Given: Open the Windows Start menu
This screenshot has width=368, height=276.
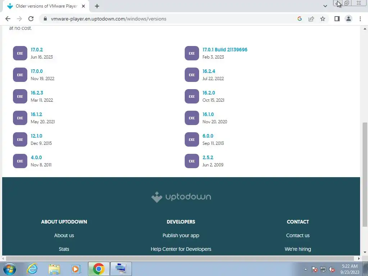Looking at the screenshot, I should (x=10, y=269).
